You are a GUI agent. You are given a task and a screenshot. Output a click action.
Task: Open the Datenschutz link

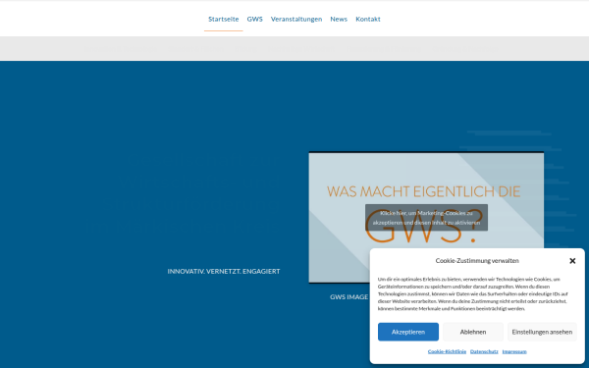point(484,351)
